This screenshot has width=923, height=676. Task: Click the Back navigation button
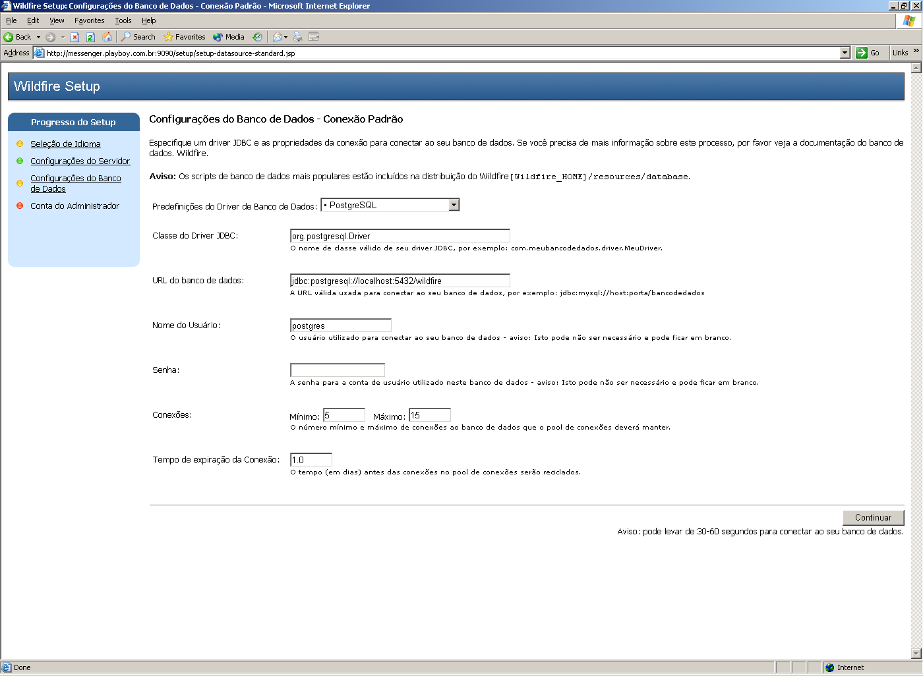(x=17, y=37)
